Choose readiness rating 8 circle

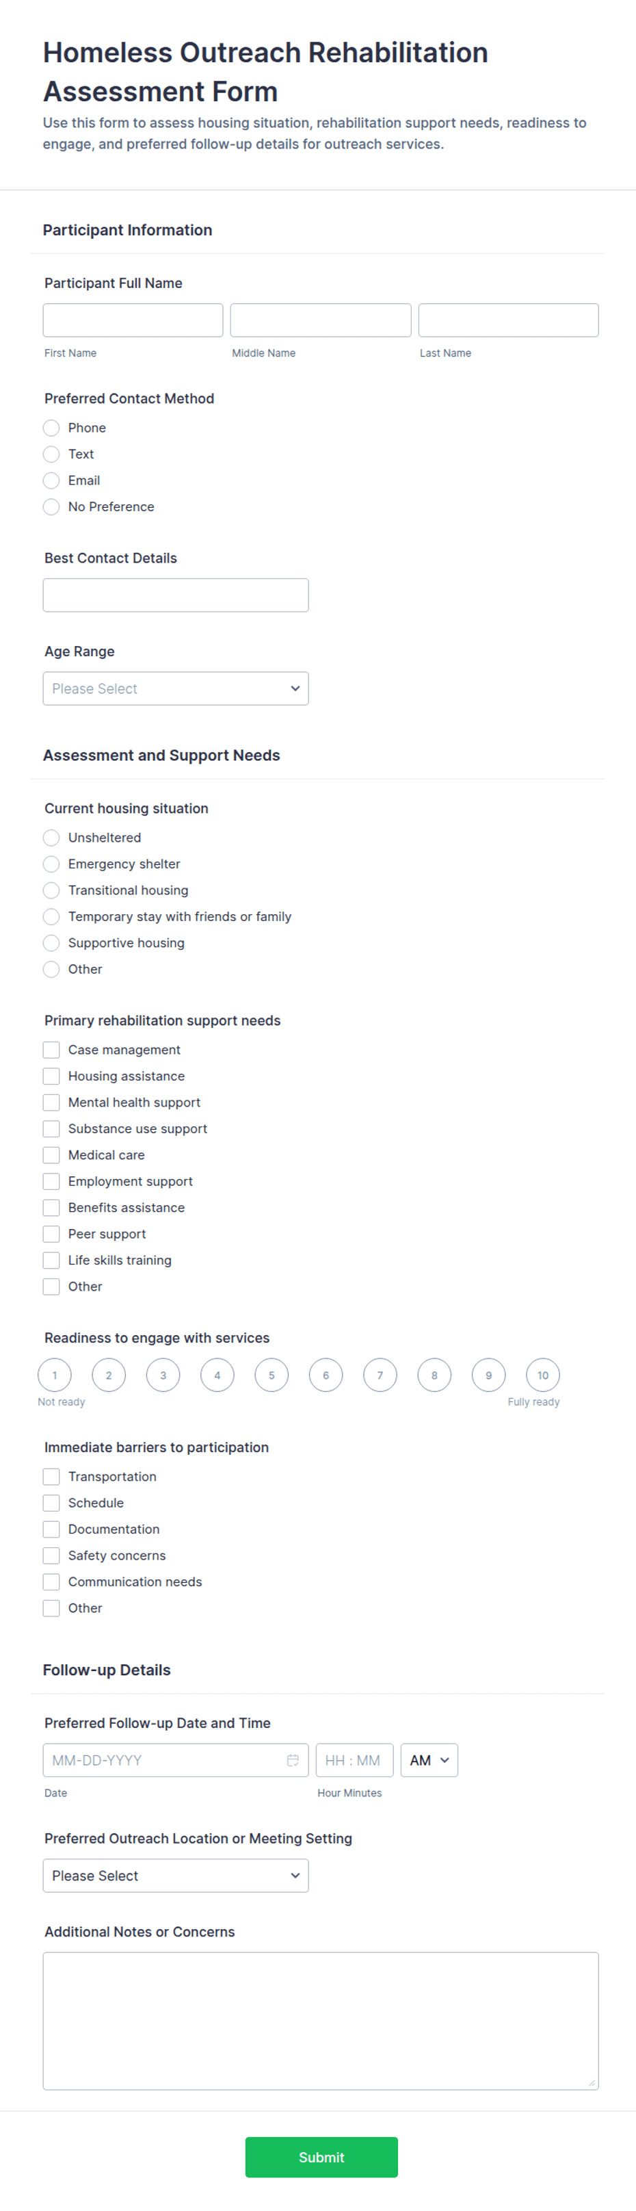pyautogui.click(x=434, y=1374)
